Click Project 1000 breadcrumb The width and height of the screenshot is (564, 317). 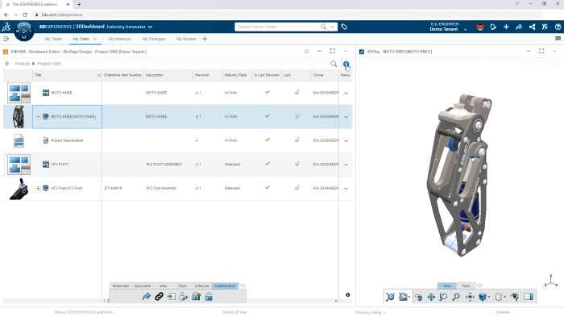pyautogui.click(x=49, y=64)
